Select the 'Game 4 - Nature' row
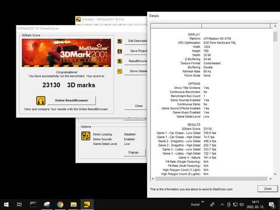 [x=197, y=158]
